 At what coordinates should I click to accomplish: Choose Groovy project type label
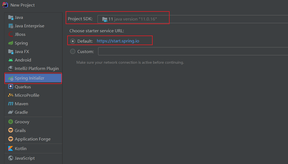(x=22, y=122)
